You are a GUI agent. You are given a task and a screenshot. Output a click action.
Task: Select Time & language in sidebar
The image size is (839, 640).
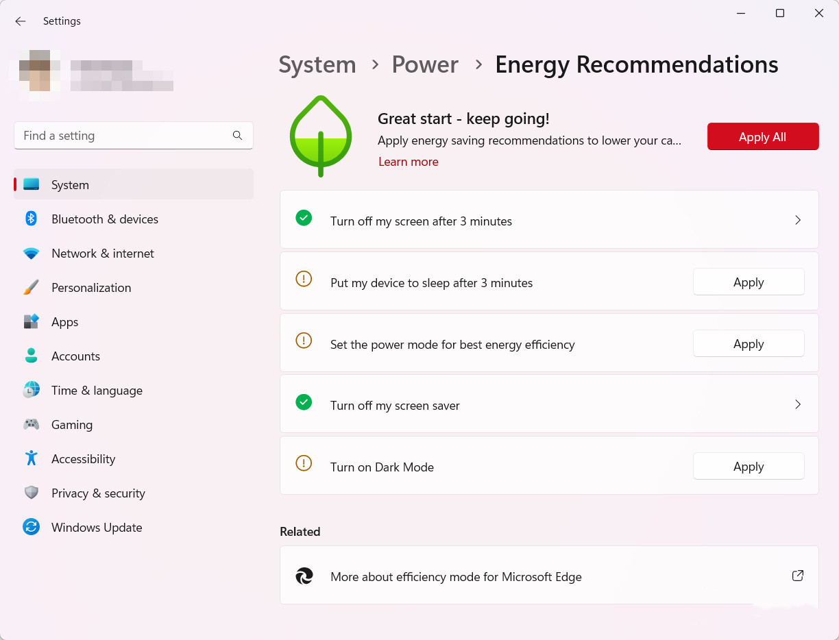[97, 391]
